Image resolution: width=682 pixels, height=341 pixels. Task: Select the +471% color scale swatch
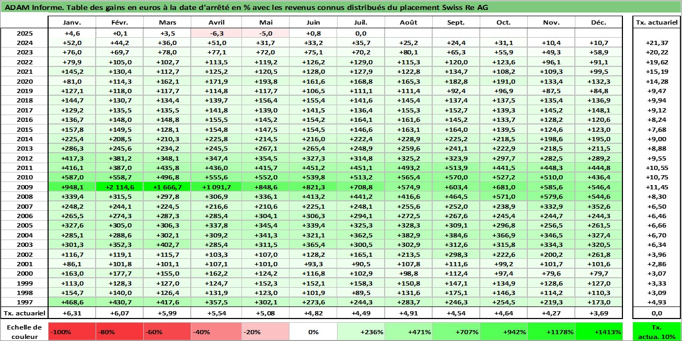(x=409, y=332)
